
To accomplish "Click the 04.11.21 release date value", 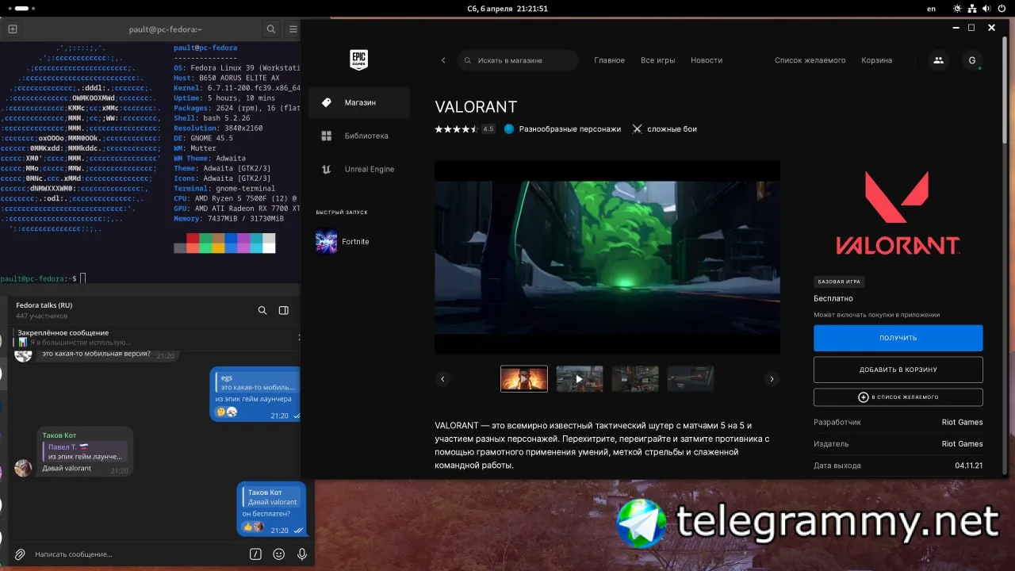I will [x=969, y=466].
